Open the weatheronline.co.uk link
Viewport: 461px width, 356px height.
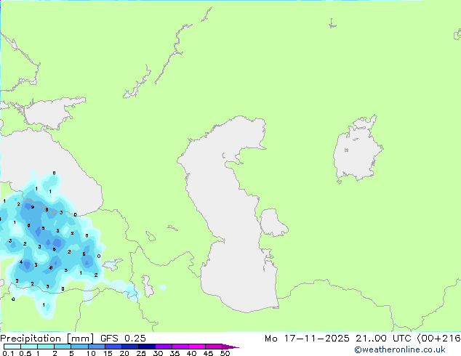pyautogui.click(x=400, y=349)
